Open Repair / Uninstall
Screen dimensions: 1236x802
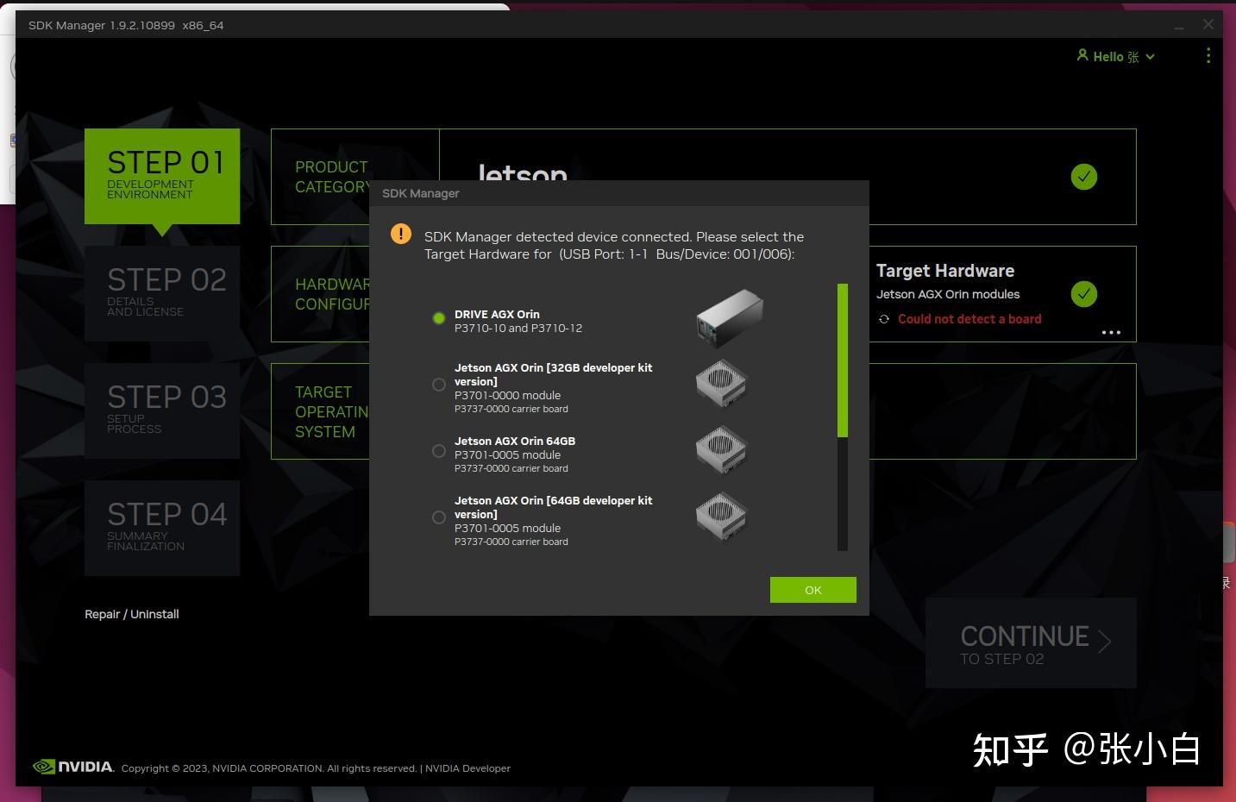[131, 614]
